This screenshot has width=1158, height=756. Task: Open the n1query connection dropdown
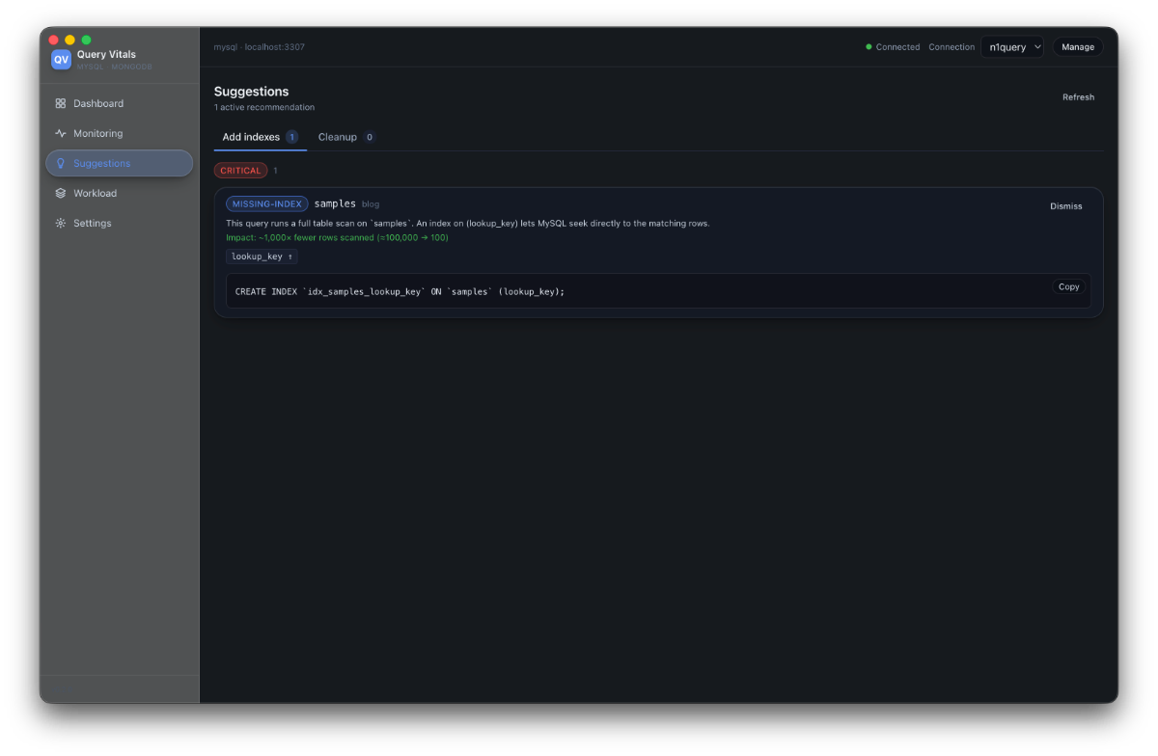[1012, 46]
